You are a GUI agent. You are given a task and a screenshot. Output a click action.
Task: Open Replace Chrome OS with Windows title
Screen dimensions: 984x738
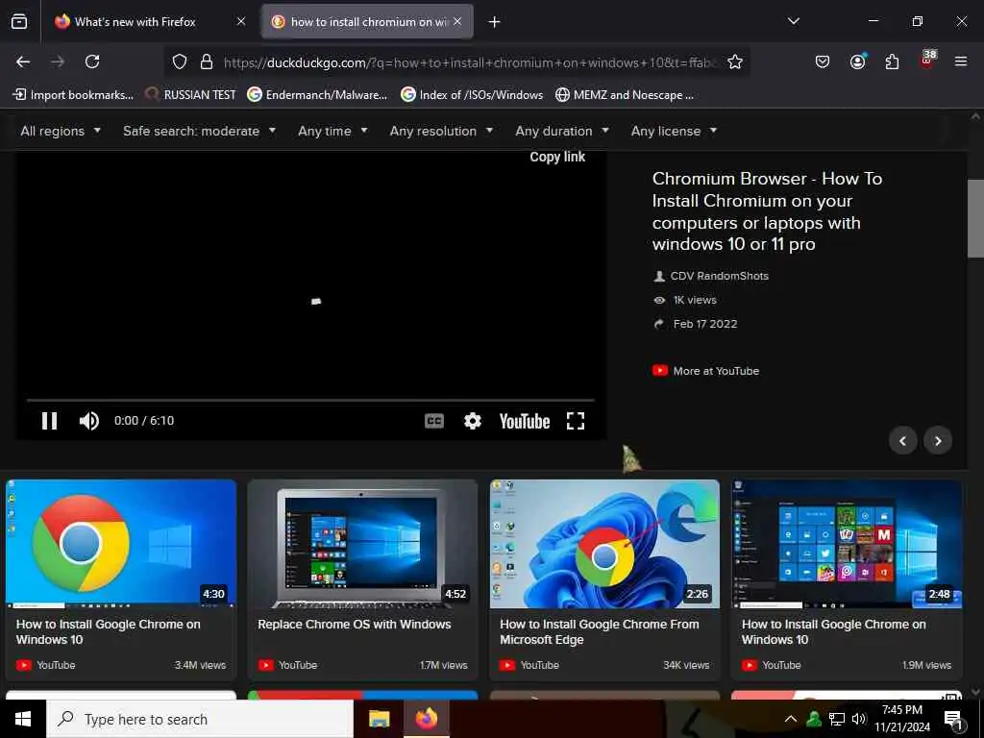(354, 625)
